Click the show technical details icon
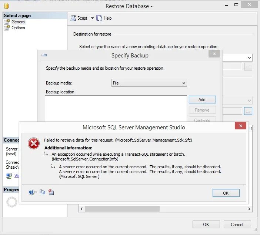 click(x=51, y=192)
